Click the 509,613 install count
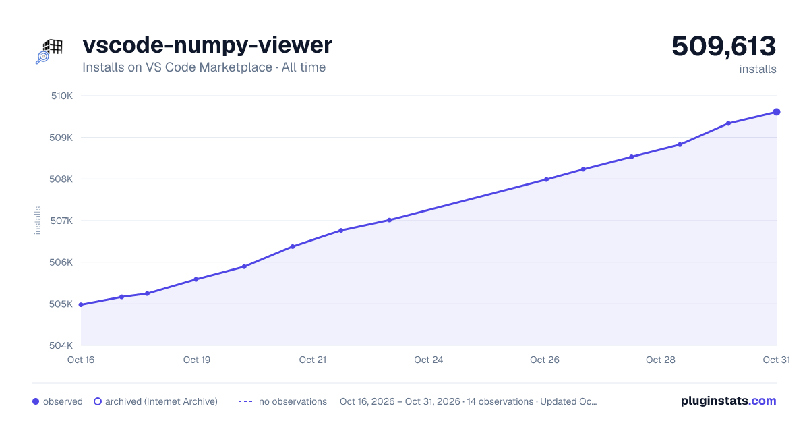This screenshot has width=809, height=425. (724, 46)
